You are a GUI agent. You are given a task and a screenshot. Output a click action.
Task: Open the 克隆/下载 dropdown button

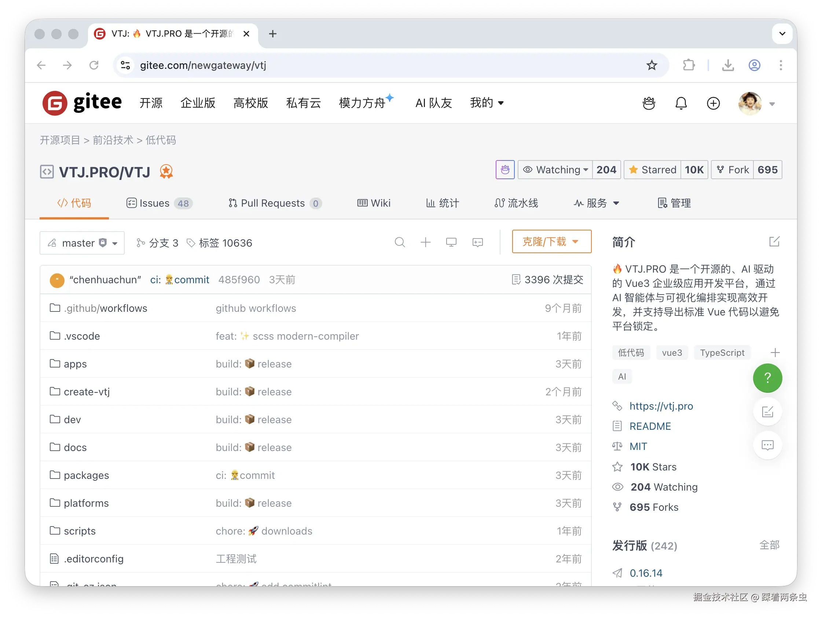tap(551, 242)
